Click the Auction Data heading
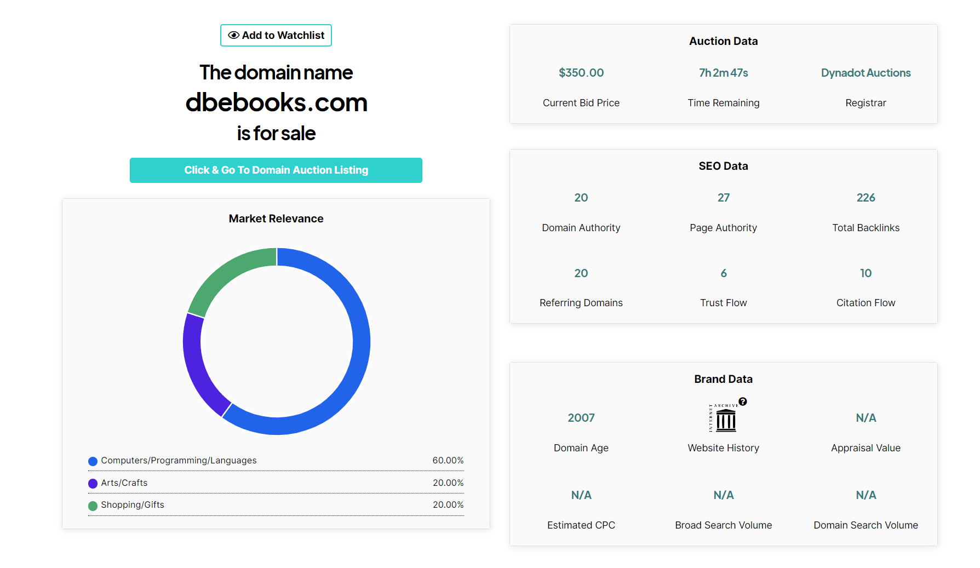This screenshot has width=980, height=568. tap(723, 41)
